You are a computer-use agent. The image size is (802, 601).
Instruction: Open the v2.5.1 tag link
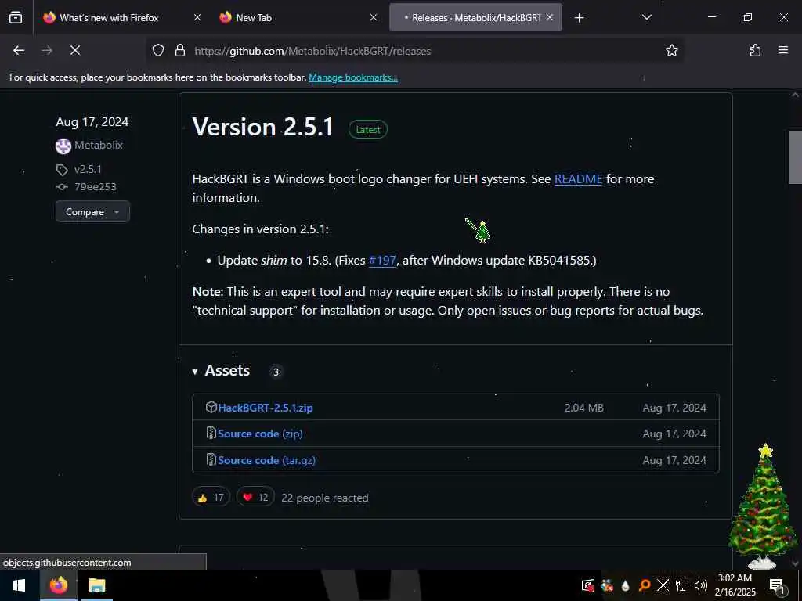[x=88, y=169]
